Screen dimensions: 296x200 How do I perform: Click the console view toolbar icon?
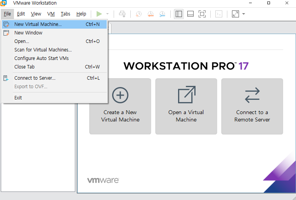click(219, 14)
